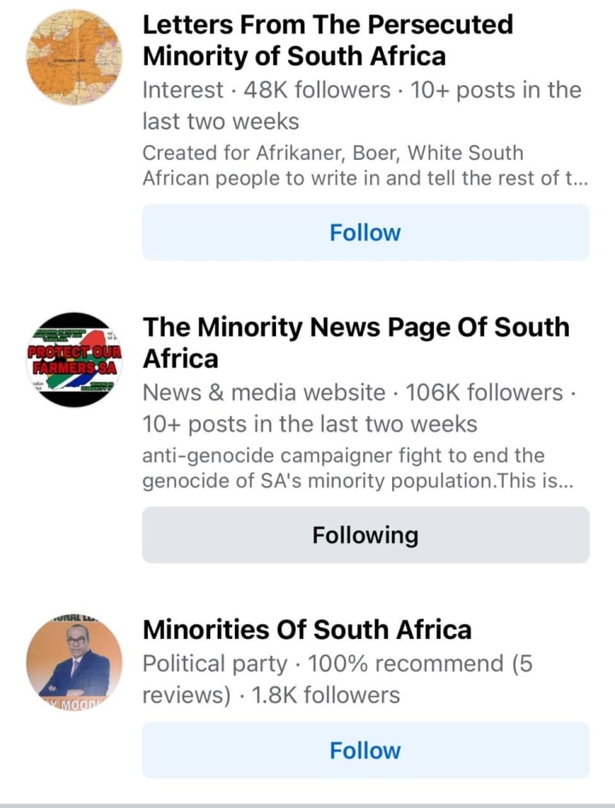615x808 pixels.
Task: Click the 'Political party' category label
Action: (x=214, y=663)
